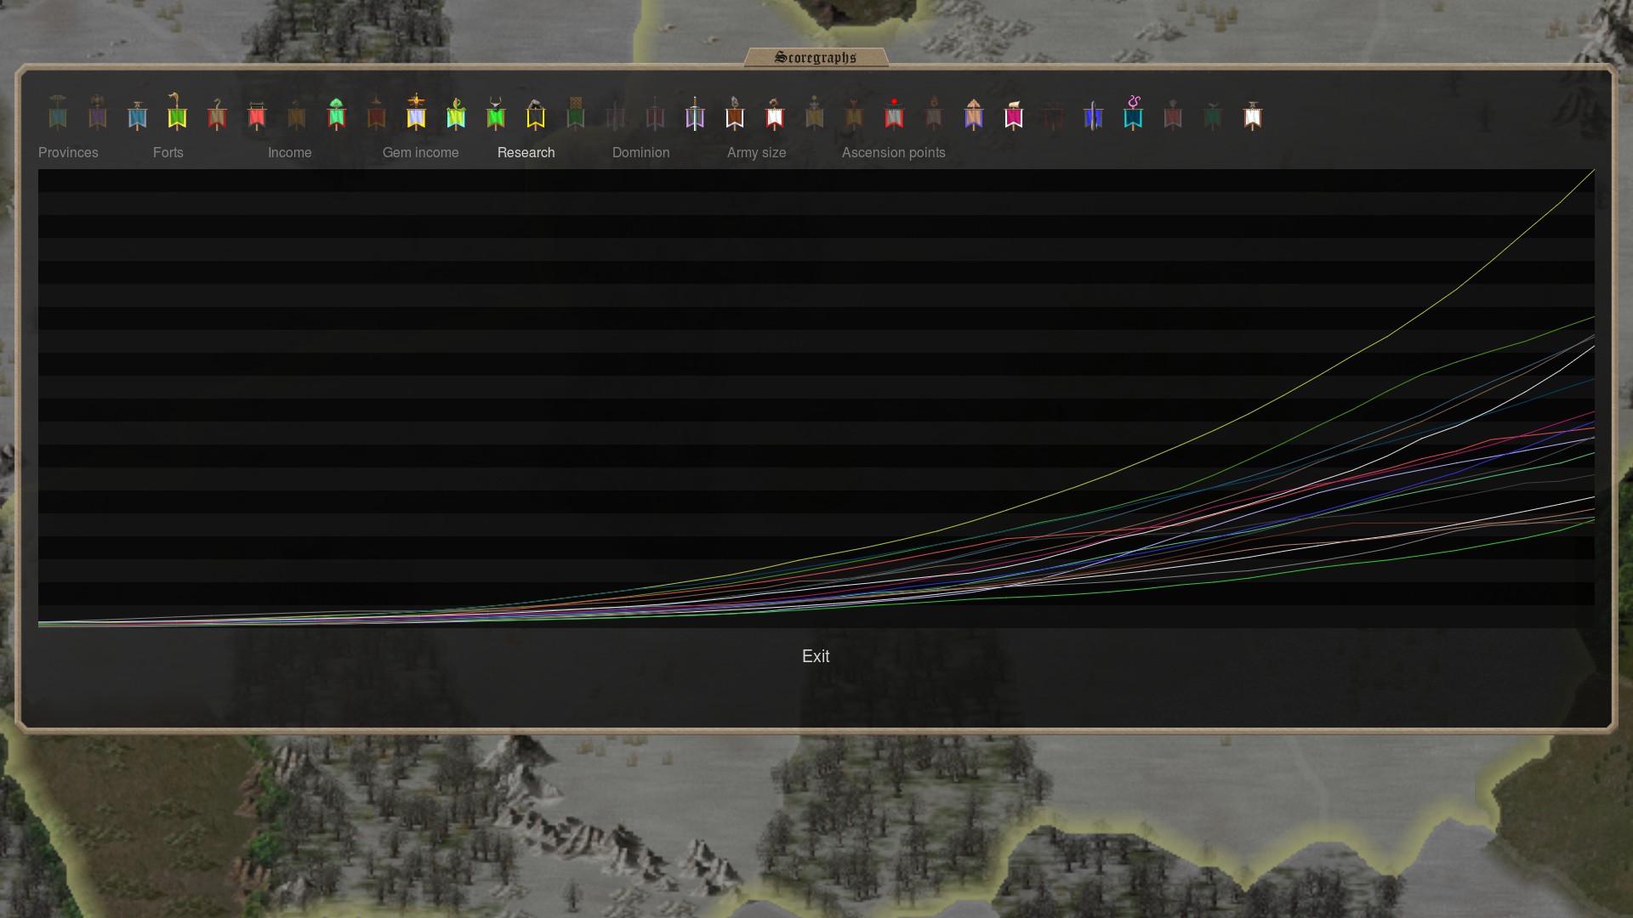The width and height of the screenshot is (1633, 918).
Task: Select the dim red flag with sword pole
Action: 655,113
